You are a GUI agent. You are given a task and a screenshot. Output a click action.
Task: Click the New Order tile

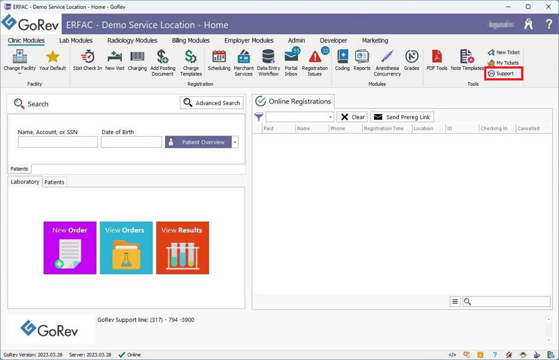coord(70,248)
